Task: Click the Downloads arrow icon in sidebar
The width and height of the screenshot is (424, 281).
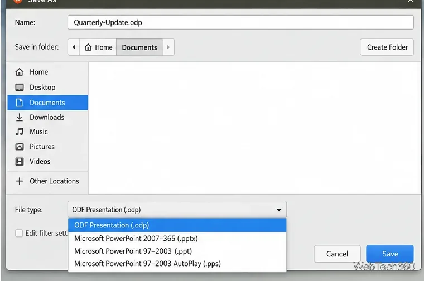Action: tap(20, 117)
